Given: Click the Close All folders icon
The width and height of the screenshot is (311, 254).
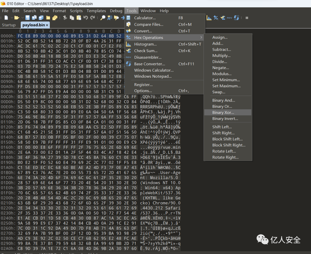Looking at the screenshot, I should tap(55, 18).
